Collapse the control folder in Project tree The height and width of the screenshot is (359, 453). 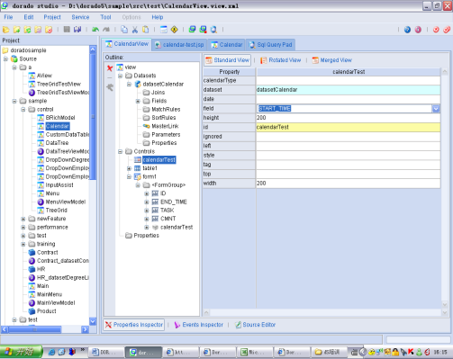[x=23, y=109]
